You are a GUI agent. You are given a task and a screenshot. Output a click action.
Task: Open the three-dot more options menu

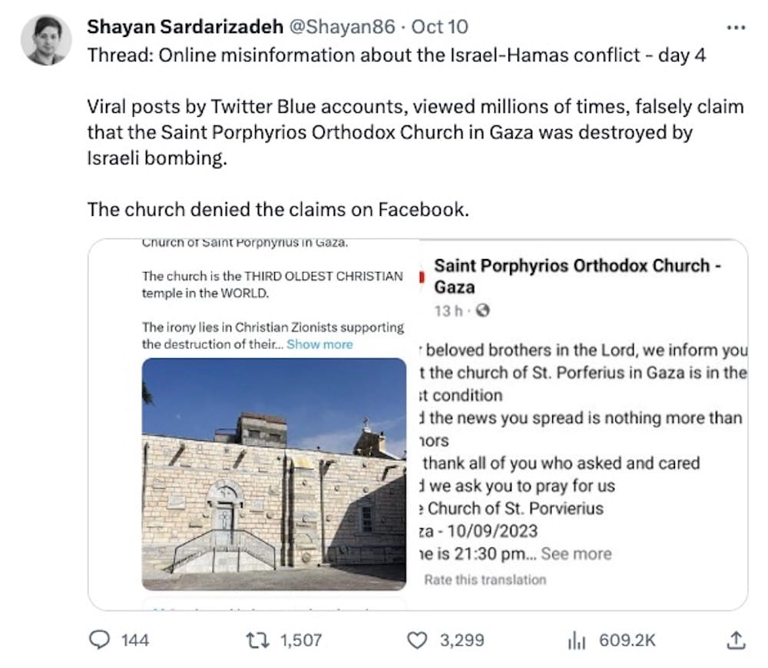tap(736, 28)
